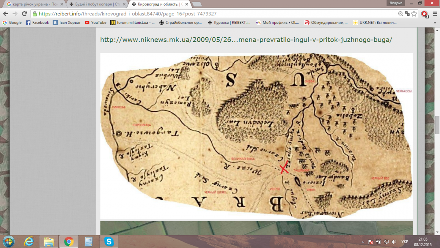
Task: Open the niknews.mk.ua article link
Action: coord(246,39)
